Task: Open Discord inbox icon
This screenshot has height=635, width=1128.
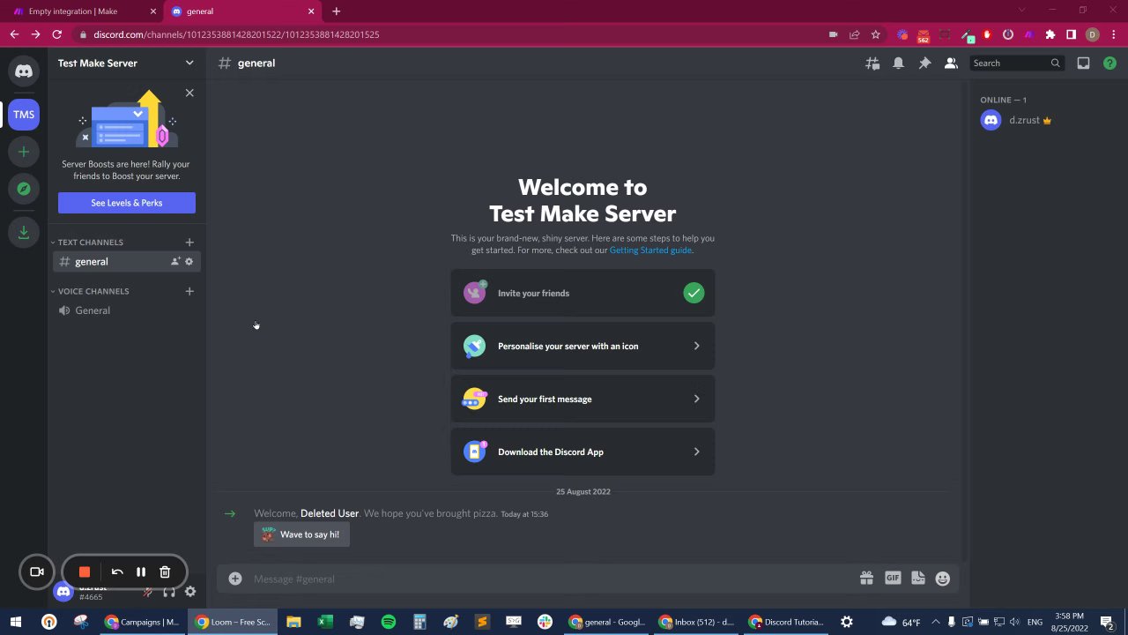Action: click(x=1083, y=63)
